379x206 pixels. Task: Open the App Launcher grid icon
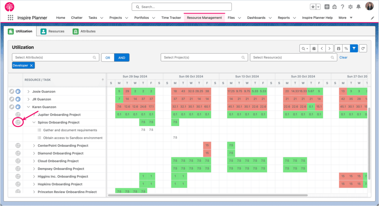pos(10,18)
